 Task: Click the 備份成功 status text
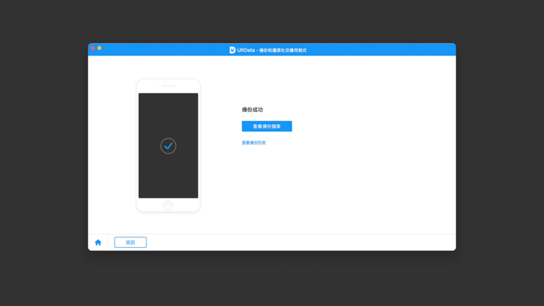point(252,110)
